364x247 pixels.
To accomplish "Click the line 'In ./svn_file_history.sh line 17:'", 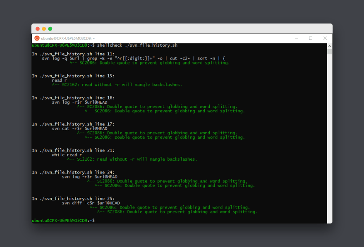I will [x=73, y=124].
